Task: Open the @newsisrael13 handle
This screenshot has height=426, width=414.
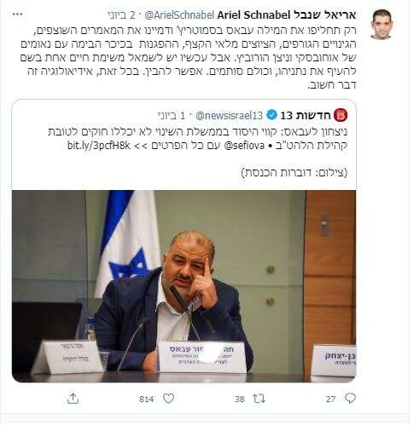Action: pos(230,115)
